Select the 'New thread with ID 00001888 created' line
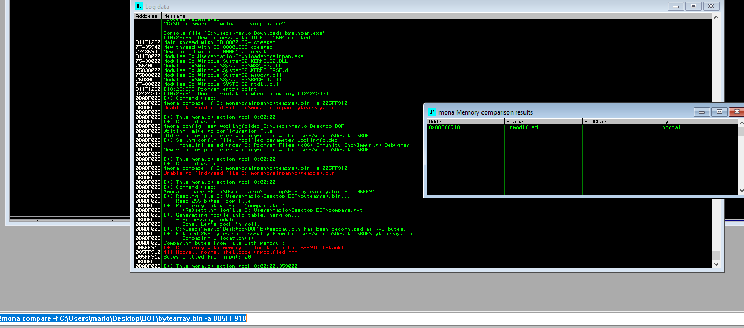 click(x=218, y=47)
